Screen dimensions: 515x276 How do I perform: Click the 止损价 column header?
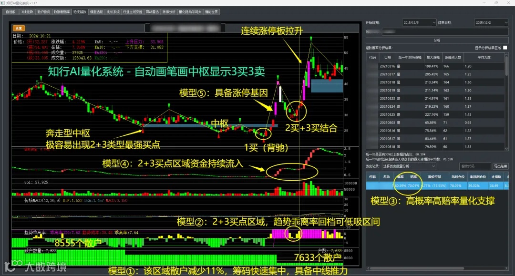point(496,177)
